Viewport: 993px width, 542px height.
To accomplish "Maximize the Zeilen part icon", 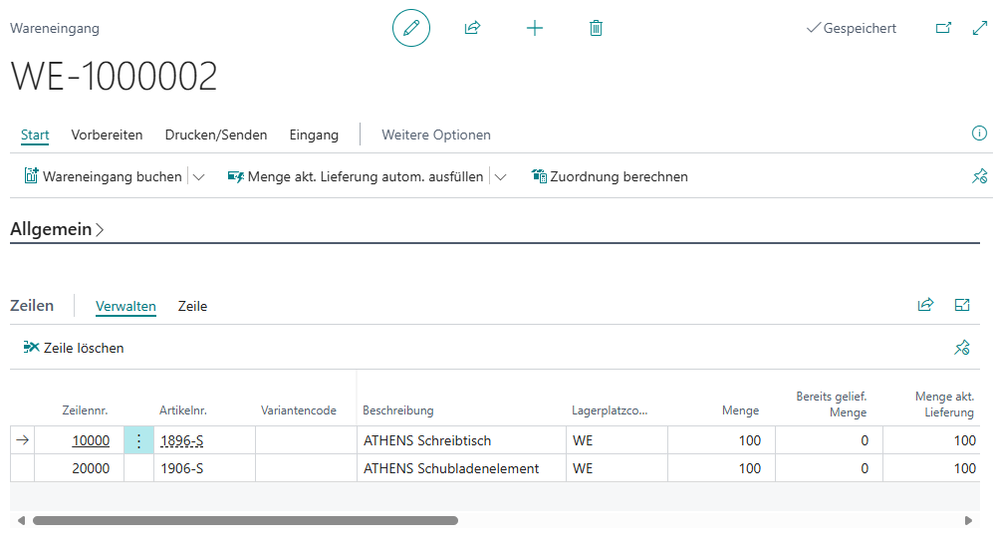I will click(x=962, y=305).
